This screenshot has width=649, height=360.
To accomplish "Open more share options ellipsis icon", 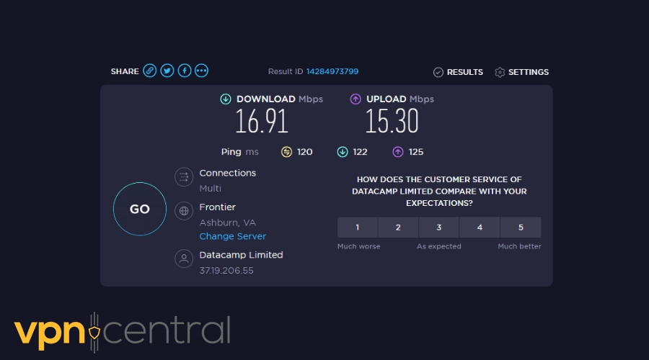I will point(202,71).
